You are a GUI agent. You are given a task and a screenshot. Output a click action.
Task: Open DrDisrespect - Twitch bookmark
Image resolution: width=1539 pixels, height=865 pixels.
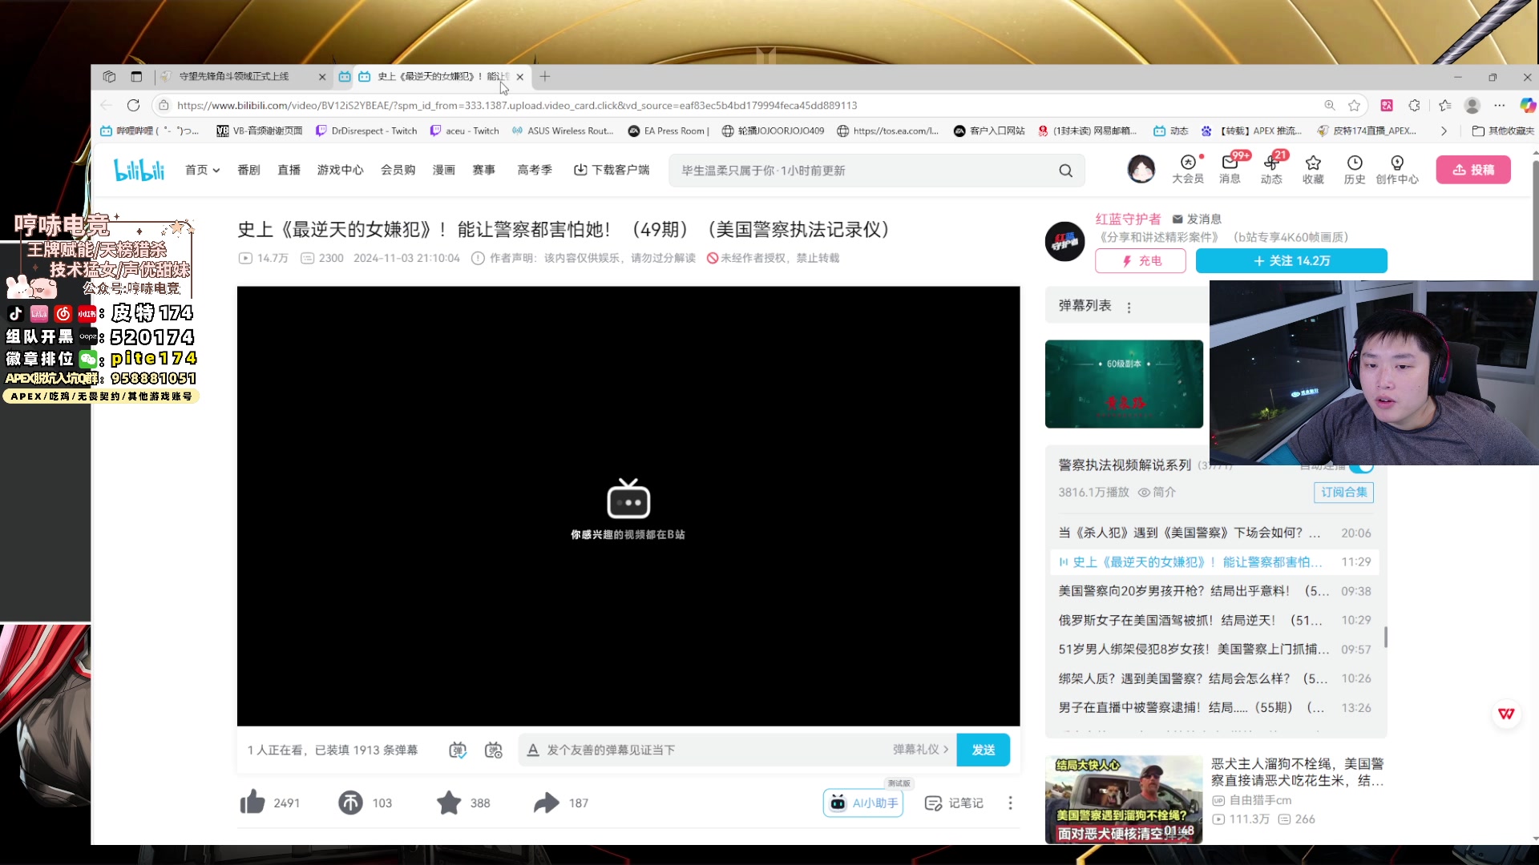click(x=366, y=131)
